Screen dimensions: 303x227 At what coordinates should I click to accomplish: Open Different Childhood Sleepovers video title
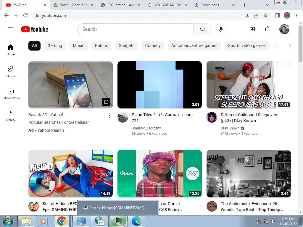click(249, 118)
